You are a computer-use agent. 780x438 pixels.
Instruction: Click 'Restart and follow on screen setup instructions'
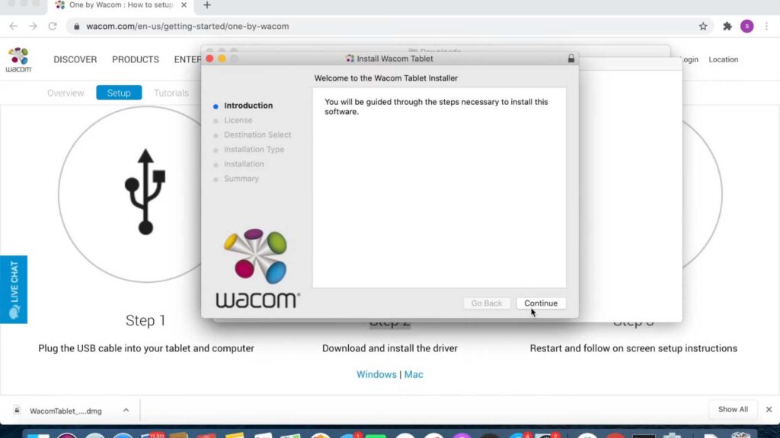tap(633, 348)
